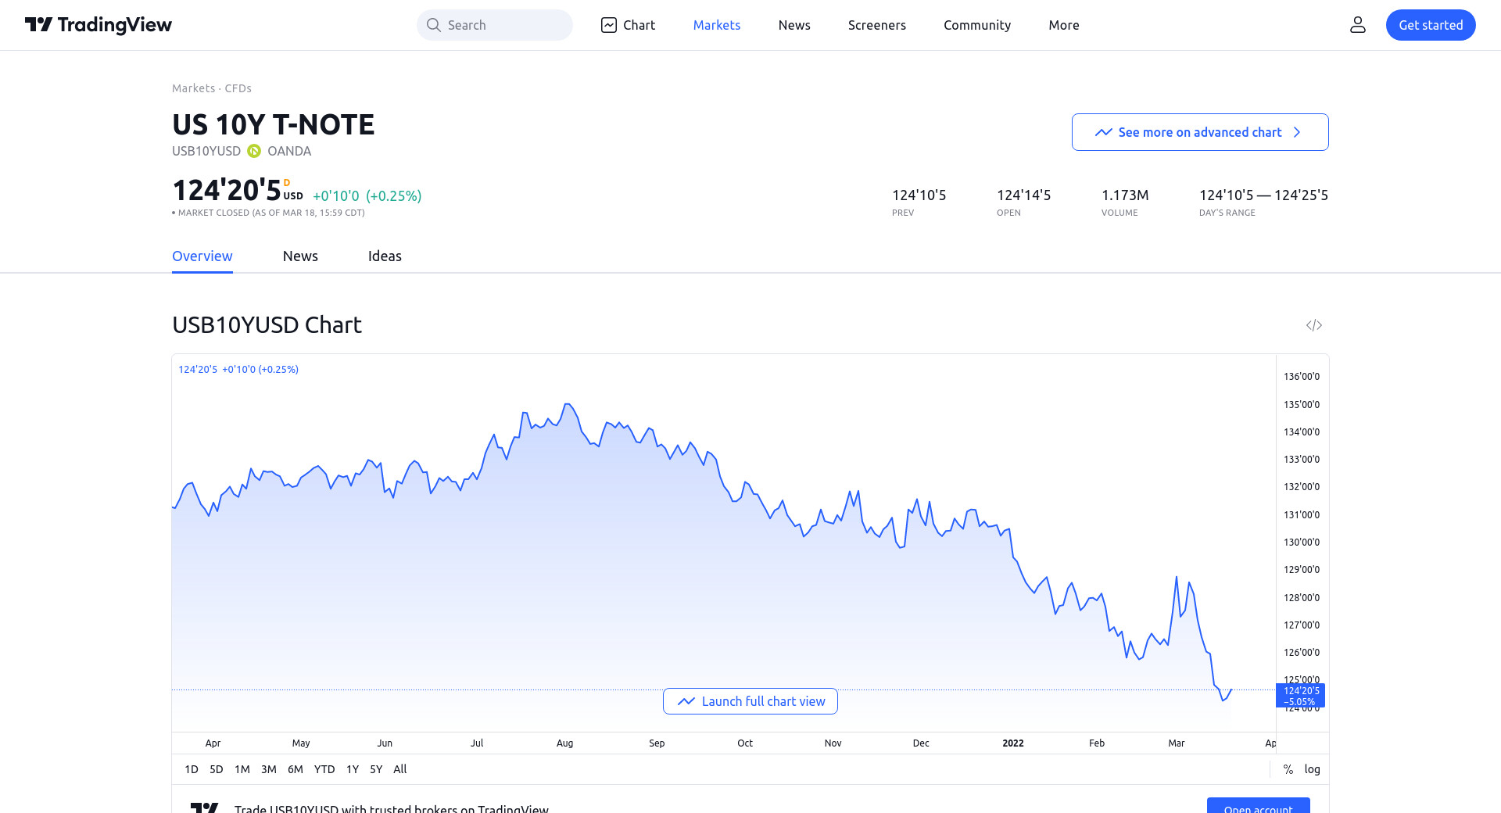Open the user profile icon

click(1357, 25)
